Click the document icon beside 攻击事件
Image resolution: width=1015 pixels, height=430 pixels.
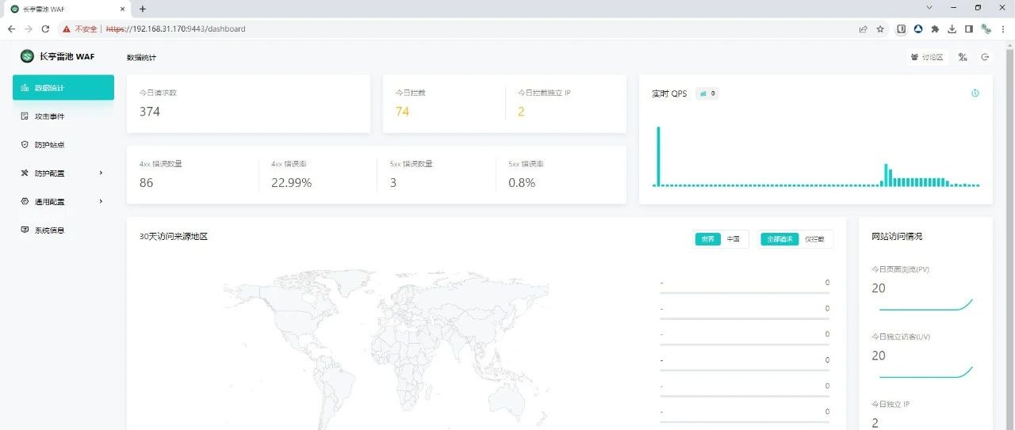25,116
